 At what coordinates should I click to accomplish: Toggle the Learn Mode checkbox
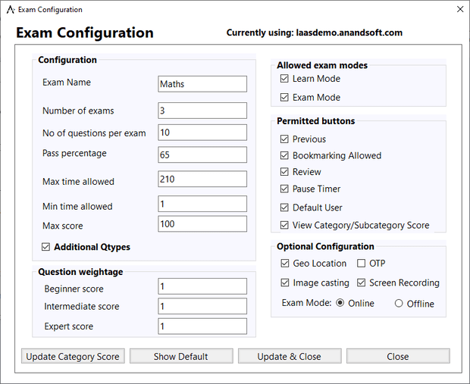coord(284,79)
